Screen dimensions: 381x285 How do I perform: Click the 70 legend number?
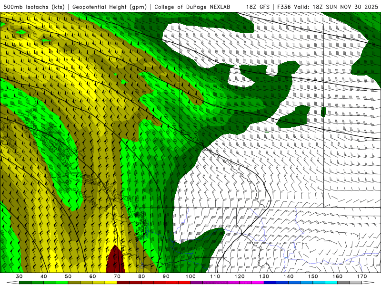tap(117, 276)
